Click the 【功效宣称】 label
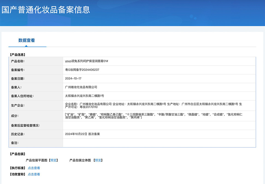Image resolution: width=265 pixels, height=184 pixels. 17,174
